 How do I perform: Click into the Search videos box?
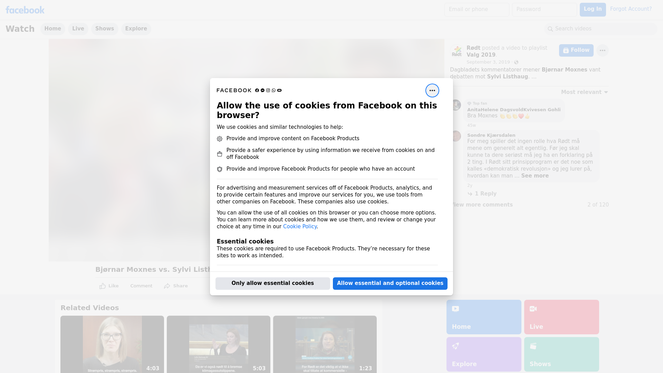point(601,29)
